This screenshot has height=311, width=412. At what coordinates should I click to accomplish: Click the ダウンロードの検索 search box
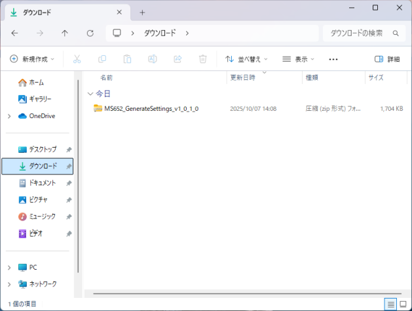click(357, 33)
